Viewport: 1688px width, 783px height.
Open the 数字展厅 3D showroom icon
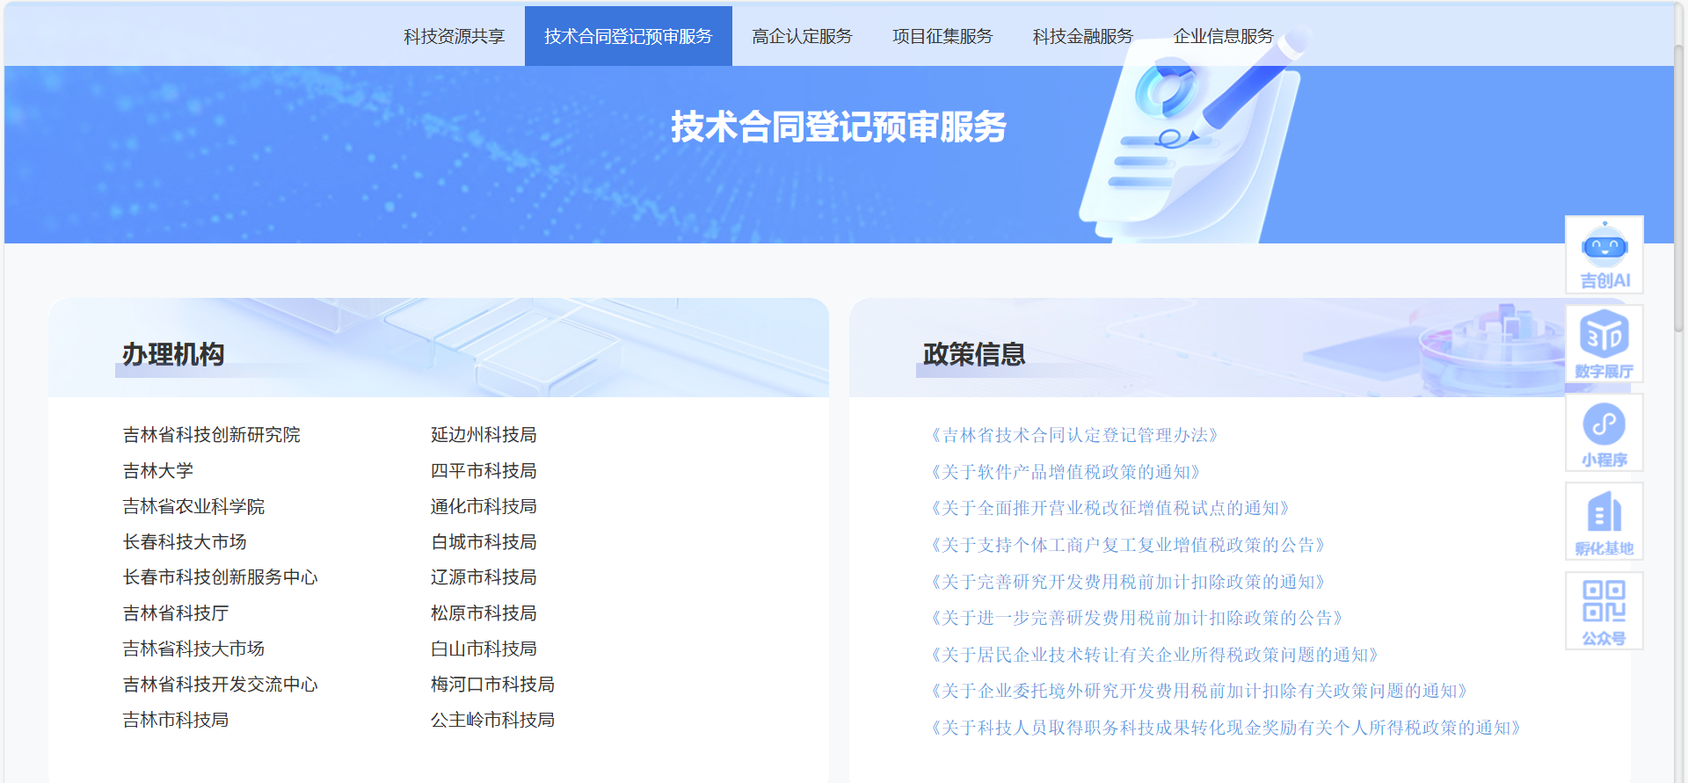point(1604,344)
